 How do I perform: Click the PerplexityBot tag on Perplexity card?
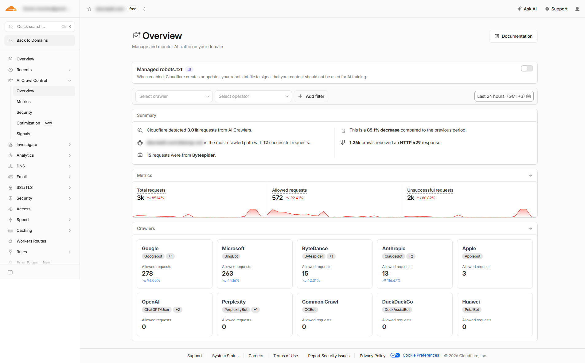(236, 310)
